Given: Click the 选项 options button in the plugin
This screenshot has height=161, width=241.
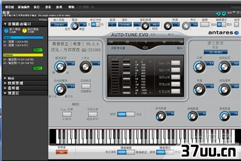Looking at the screenshot, I should (237, 25).
